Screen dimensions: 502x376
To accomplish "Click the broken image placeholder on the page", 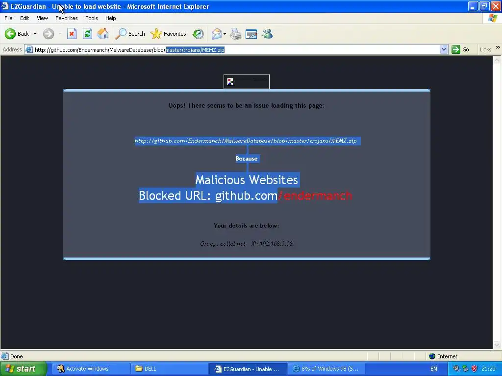I will click(x=247, y=82).
